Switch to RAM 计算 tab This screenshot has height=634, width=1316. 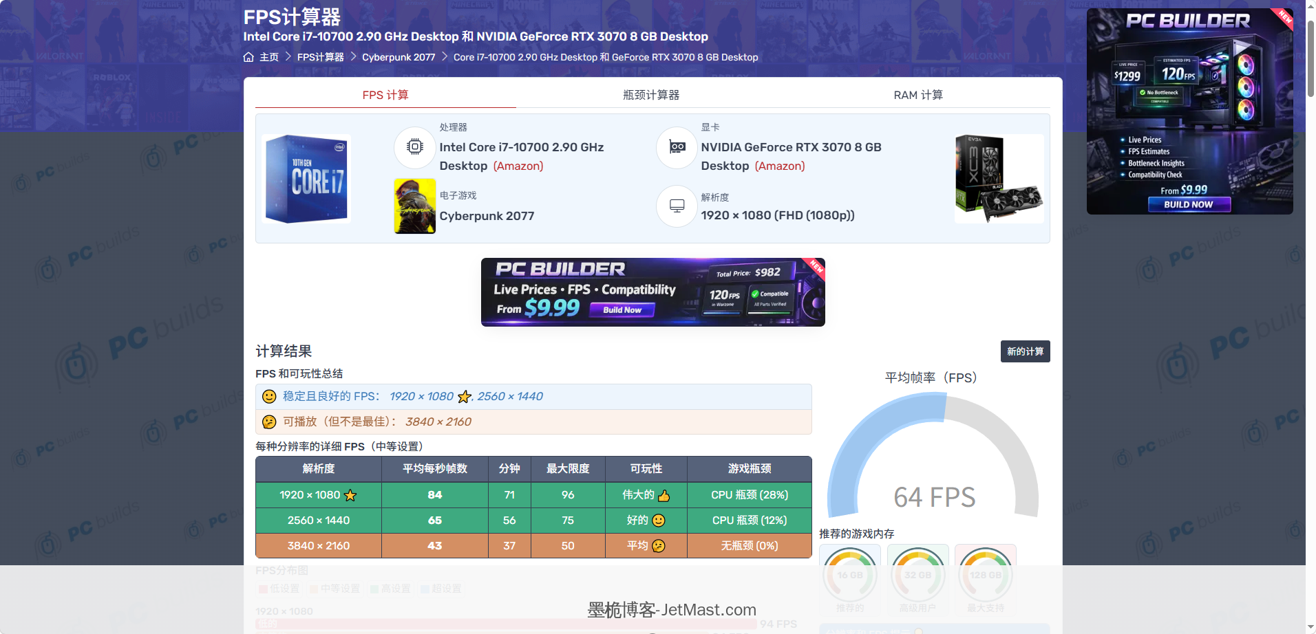point(918,95)
